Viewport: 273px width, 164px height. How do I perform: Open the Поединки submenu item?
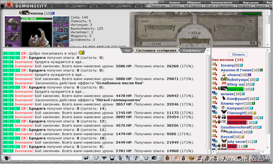(x=244, y=6)
